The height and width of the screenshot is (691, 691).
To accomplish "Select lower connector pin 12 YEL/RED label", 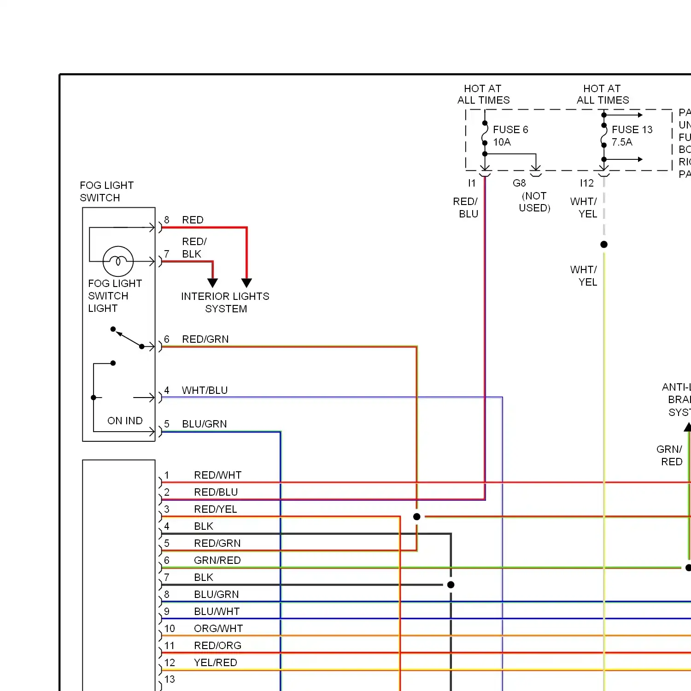I will 215,662.
